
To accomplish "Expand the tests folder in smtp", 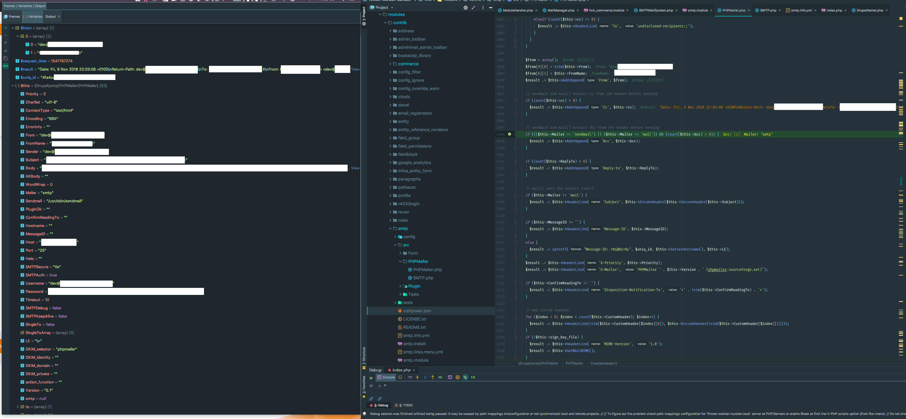I will [x=395, y=303].
